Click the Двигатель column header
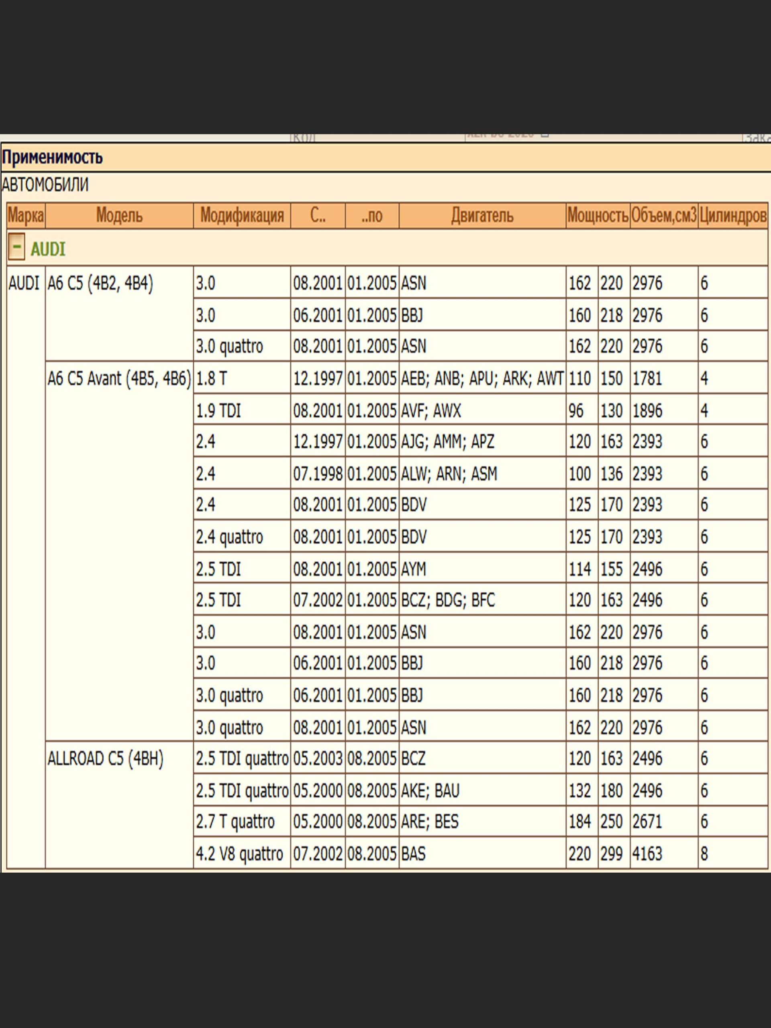This screenshot has height=1028, width=771. point(482,216)
